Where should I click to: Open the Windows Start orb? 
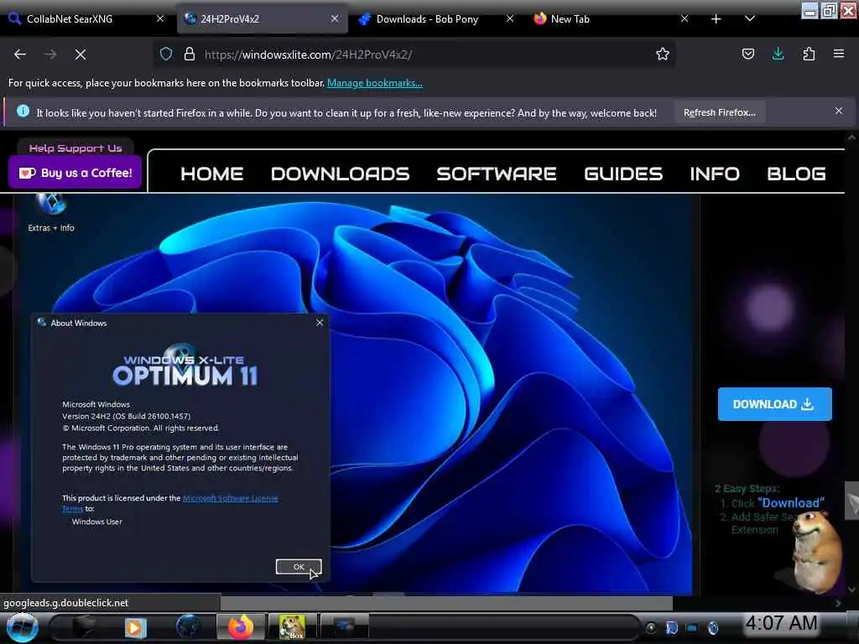[22, 627]
